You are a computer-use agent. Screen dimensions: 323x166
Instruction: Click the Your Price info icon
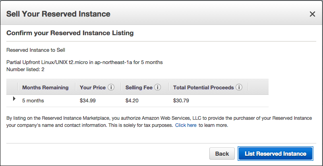111,87
